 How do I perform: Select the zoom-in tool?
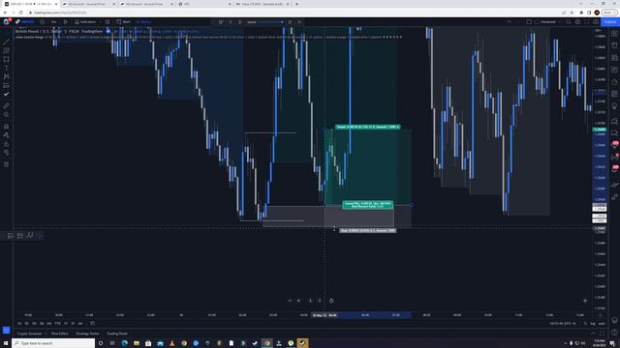(6, 115)
